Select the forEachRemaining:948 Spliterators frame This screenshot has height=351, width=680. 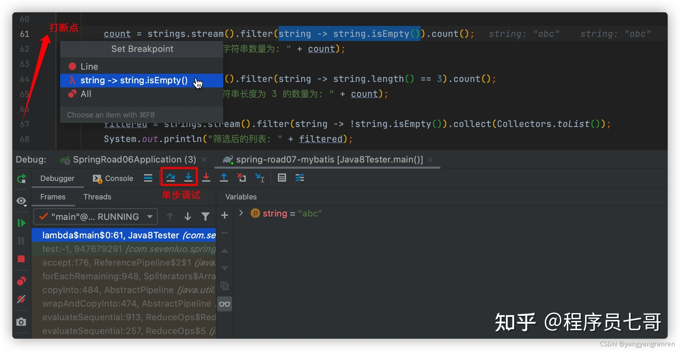pos(124,276)
